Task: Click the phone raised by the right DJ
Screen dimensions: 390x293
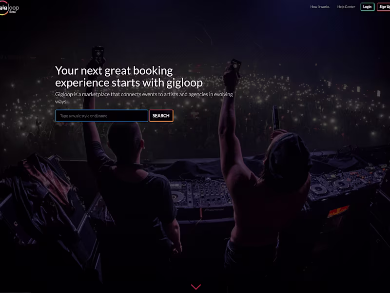Action: pos(235,65)
